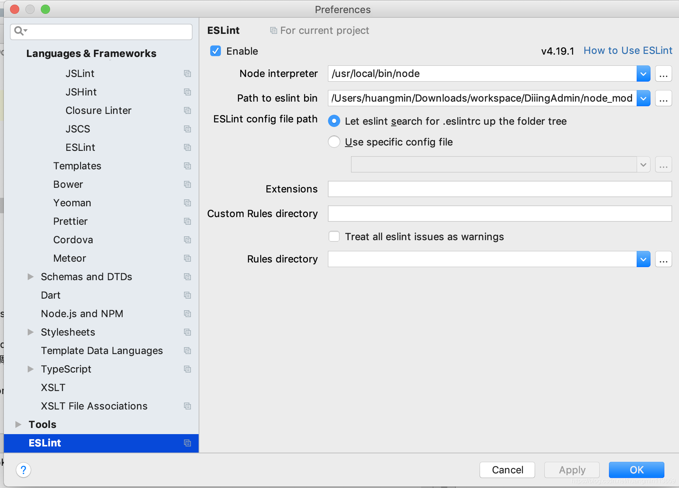Expand the Schemas and DTDs node
The width and height of the screenshot is (679, 488).
coord(30,277)
